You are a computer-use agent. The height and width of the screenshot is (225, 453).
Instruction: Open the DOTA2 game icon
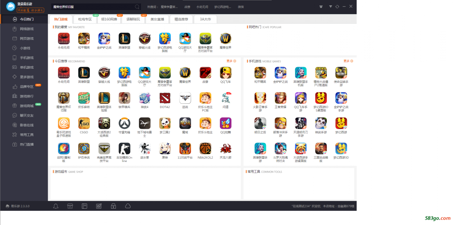165,98
